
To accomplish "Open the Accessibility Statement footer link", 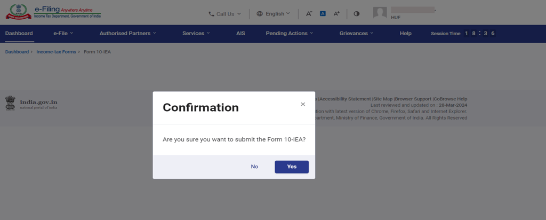I will [345, 99].
